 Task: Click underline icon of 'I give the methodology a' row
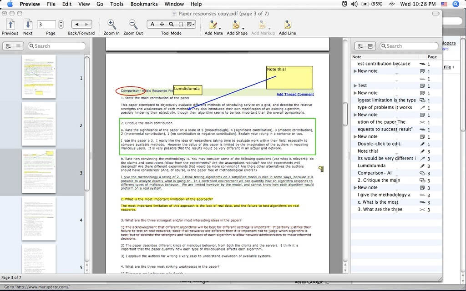pos(422,195)
